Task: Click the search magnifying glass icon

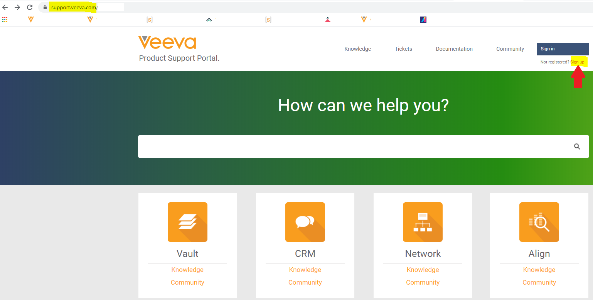Action: tap(577, 147)
